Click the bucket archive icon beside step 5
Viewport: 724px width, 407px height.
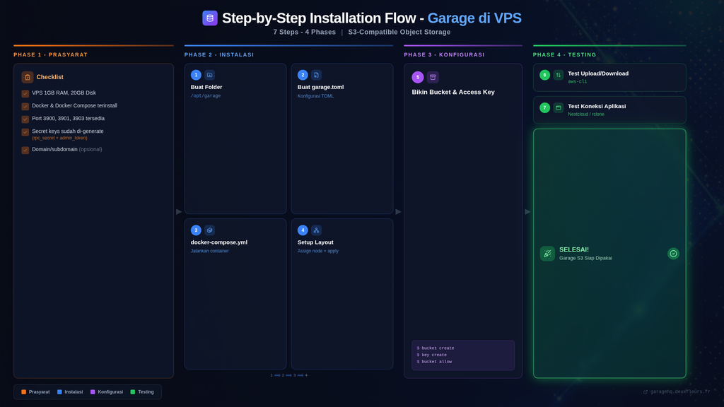tap(433, 77)
